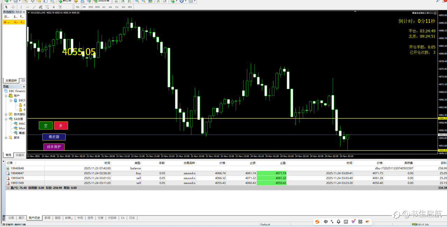Switch chart to H4 timeframe
Screen dimensions: 447x227
pyautogui.click(x=110, y=7)
